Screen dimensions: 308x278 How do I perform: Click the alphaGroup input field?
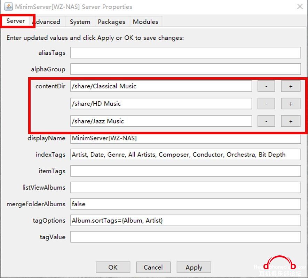tap(185, 69)
